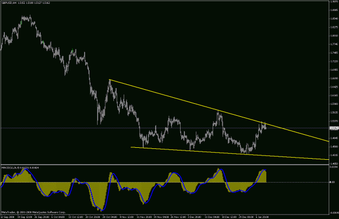Click the 11 Dec 04:00 date label
The width and height of the screenshot is (339, 219).
(212, 217)
